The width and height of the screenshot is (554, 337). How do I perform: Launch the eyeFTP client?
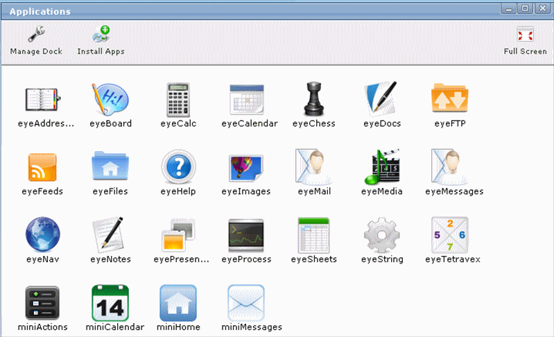(447, 101)
